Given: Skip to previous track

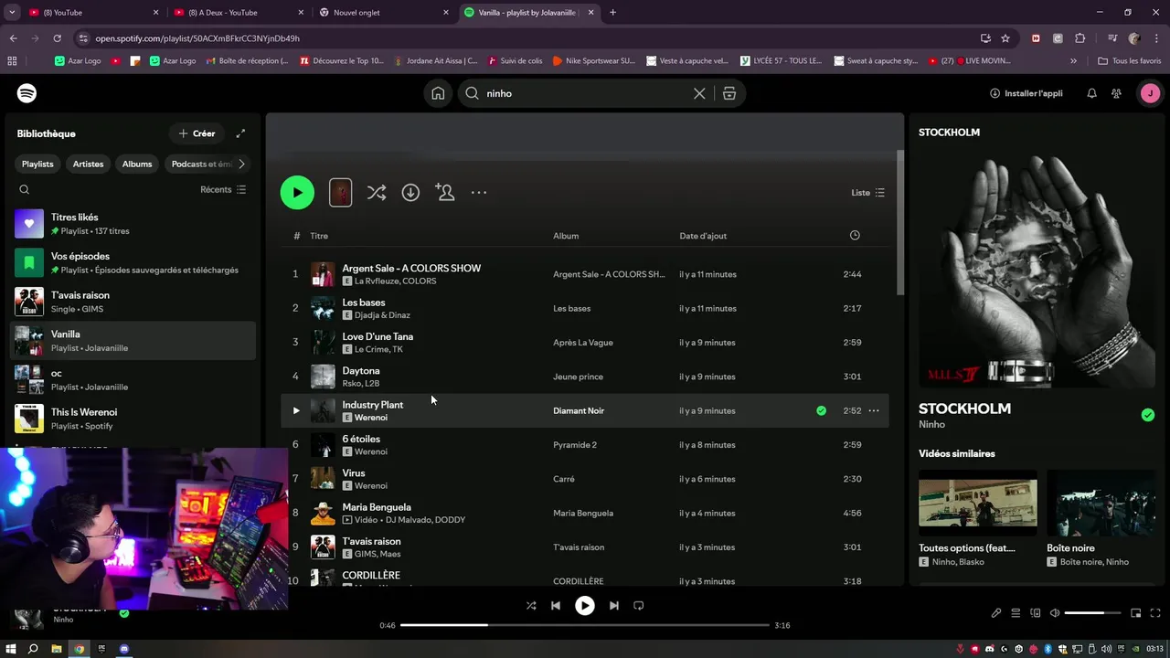Looking at the screenshot, I should click(x=556, y=605).
